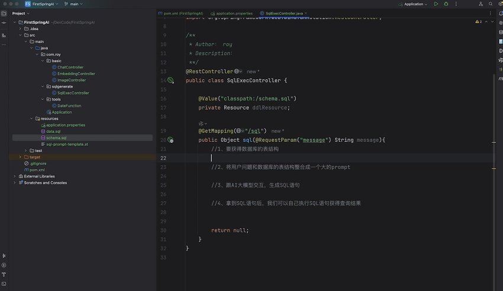Open the Maven tool window on right stripe
Image resolution: width=503 pixels, height=291 pixels.
501,79
